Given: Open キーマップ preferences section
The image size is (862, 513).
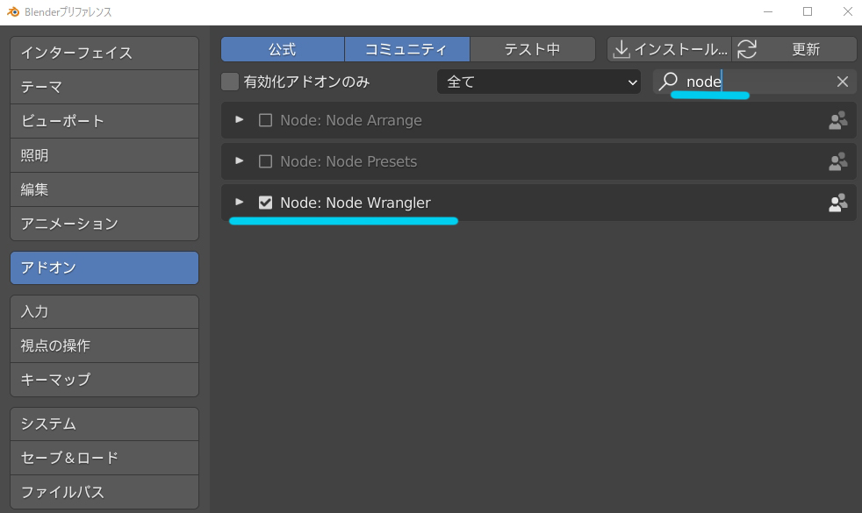Looking at the screenshot, I should click(x=104, y=380).
